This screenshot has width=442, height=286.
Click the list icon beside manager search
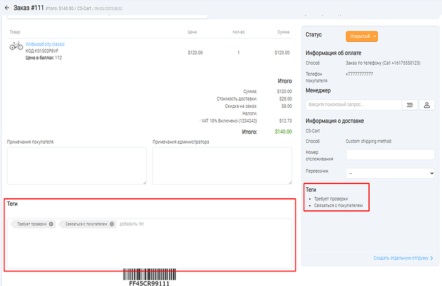409,105
